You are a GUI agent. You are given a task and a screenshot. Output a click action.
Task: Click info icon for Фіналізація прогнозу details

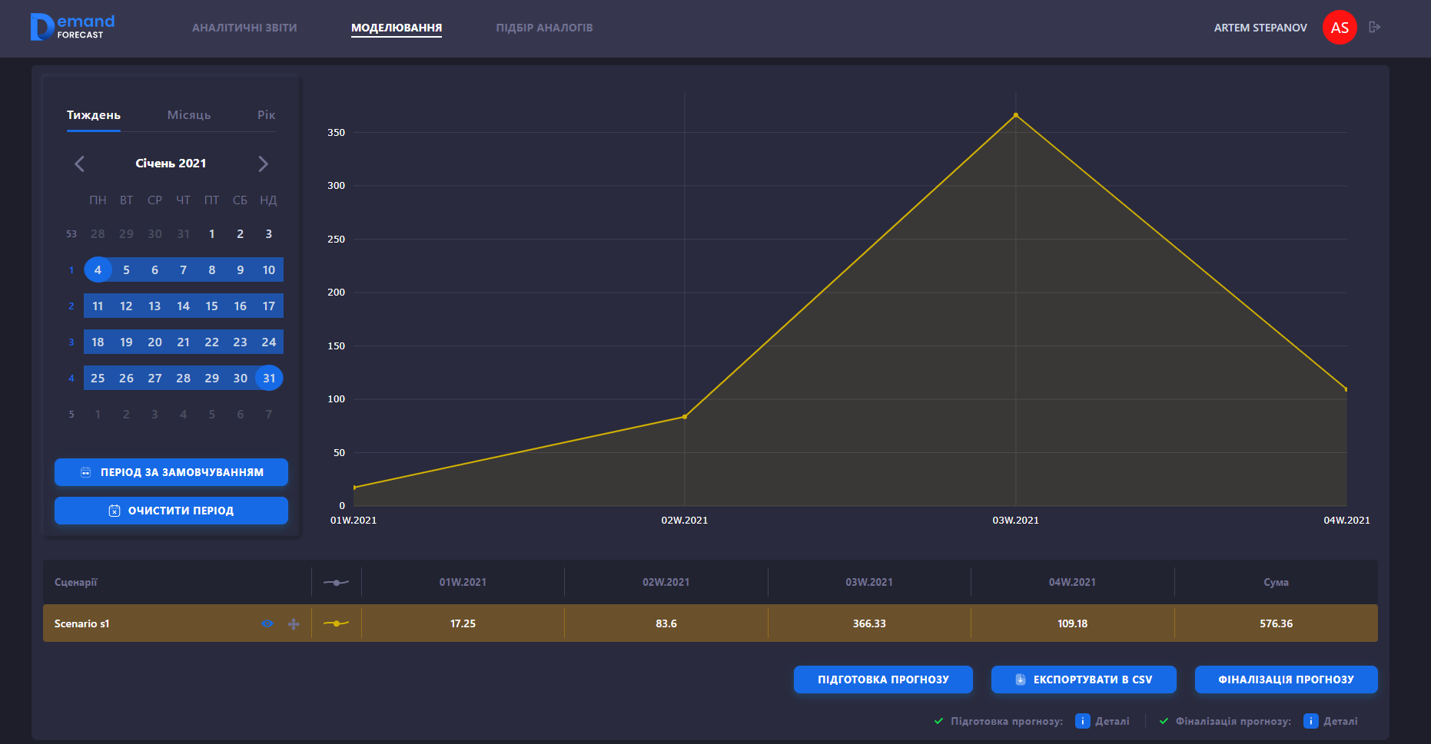(1310, 721)
